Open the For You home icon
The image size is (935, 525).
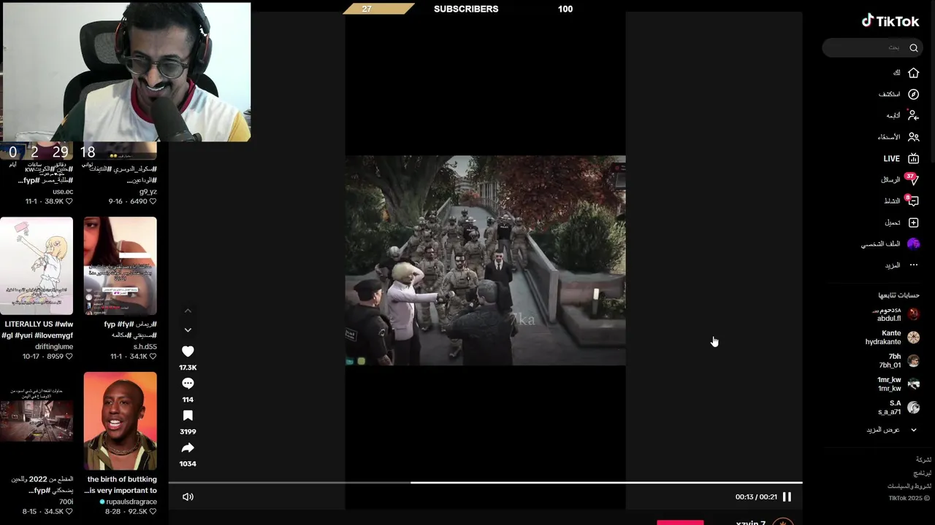point(913,73)
